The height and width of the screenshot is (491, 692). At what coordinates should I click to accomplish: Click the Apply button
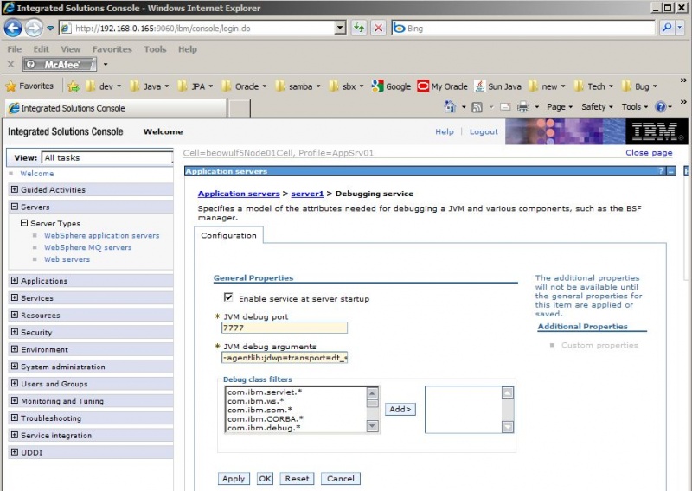click(x=234, y=479)
